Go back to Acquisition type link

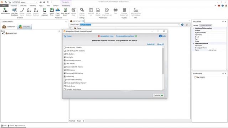point(107,36)
